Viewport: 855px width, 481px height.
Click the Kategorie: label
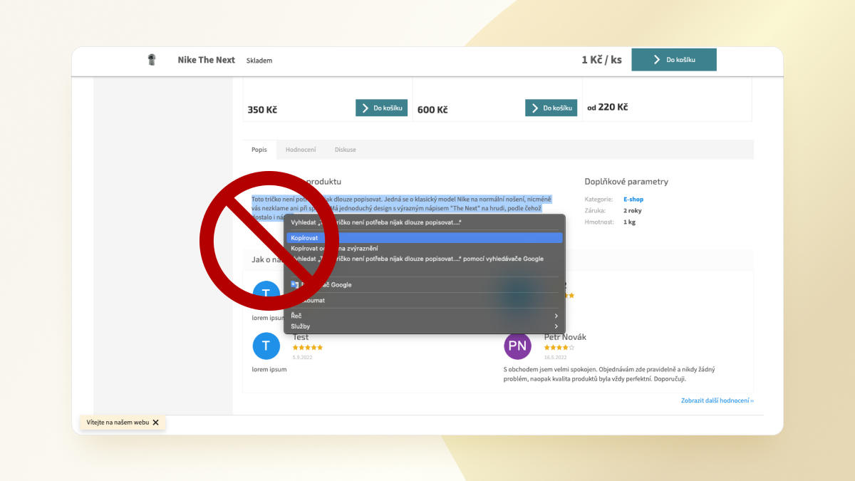(598, 200)
